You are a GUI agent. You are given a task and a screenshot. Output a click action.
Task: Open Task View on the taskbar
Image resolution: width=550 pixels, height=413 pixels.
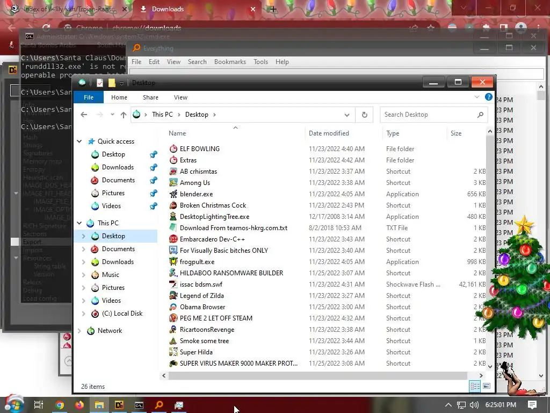[x=39, y=405]
